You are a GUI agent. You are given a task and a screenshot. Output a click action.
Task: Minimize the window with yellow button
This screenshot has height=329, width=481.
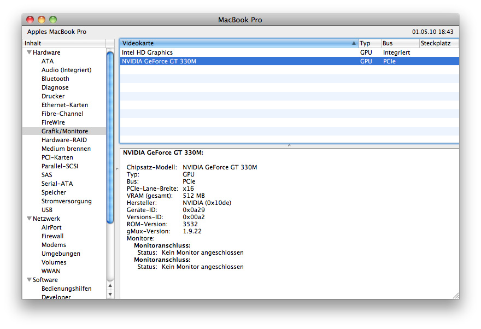[42, 20]
